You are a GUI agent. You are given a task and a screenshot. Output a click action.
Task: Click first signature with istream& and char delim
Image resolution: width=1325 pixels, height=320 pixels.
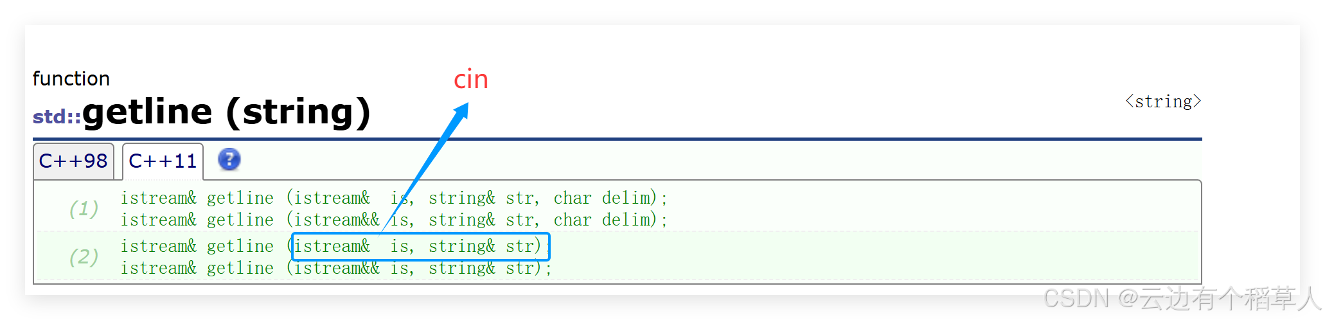pyautogui.click(x=394, y=198)
